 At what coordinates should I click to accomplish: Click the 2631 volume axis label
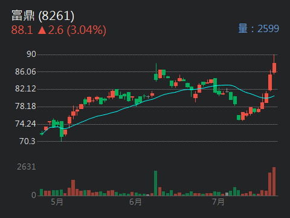[27, 167]
